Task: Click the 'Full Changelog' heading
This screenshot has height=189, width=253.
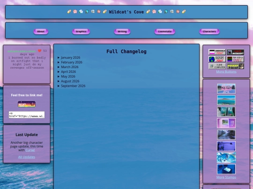Action: (x=126, y=51)
